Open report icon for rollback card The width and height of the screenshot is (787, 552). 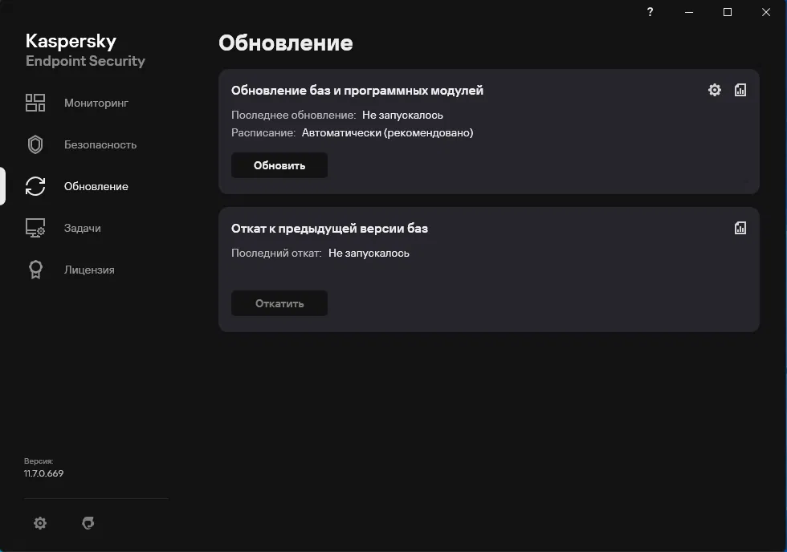740,228
